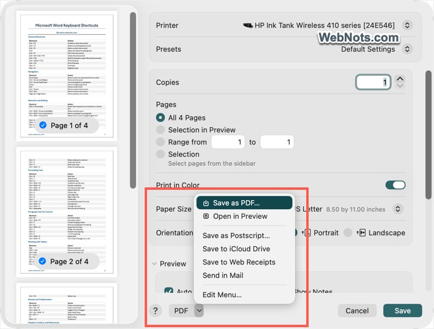Select the Range from radio button
This screenshot has width=434, height=329.
pos(160,142)
